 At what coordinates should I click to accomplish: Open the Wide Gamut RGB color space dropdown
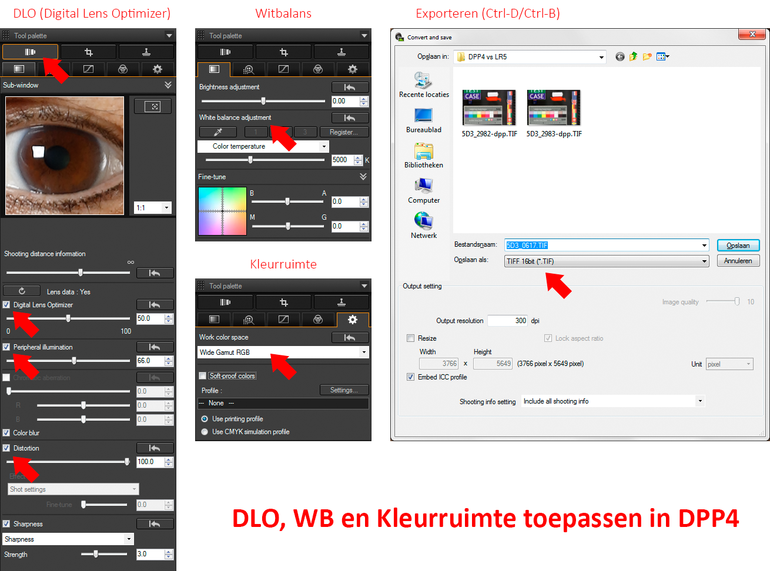(x=364, y=352)
